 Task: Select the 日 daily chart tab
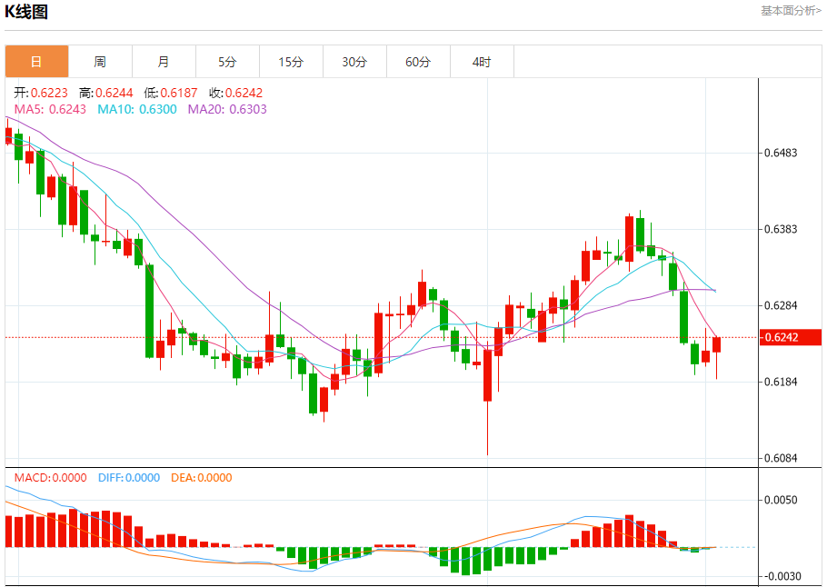37,62
